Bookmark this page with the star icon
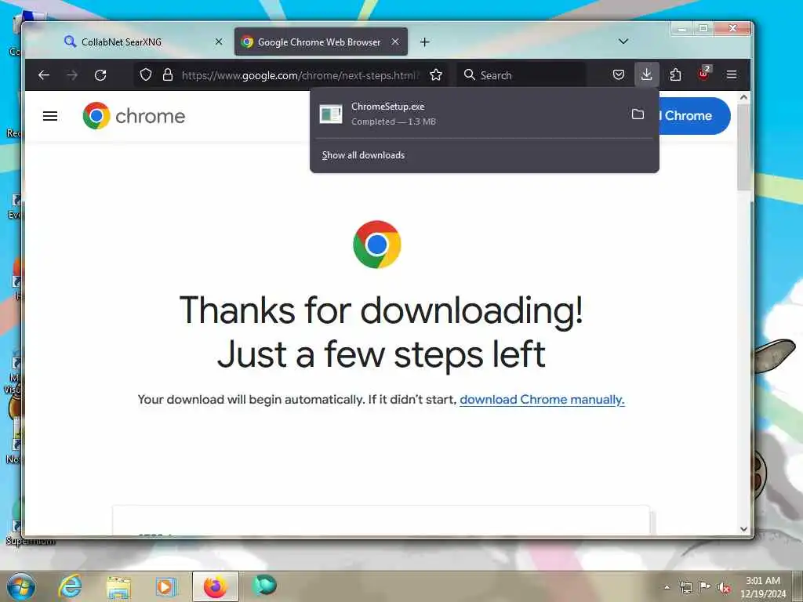The height and width of the screenshot is (602, 803). tap(436, 75)
